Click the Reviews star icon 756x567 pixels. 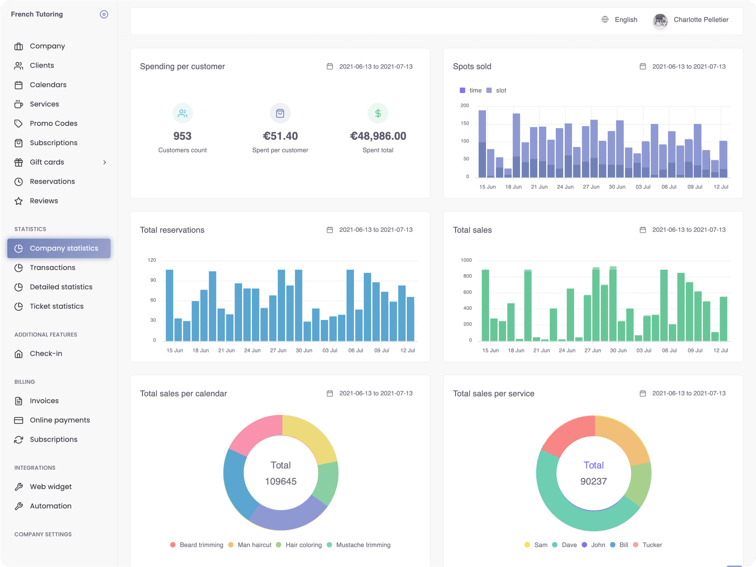click(x=19, y=201)
